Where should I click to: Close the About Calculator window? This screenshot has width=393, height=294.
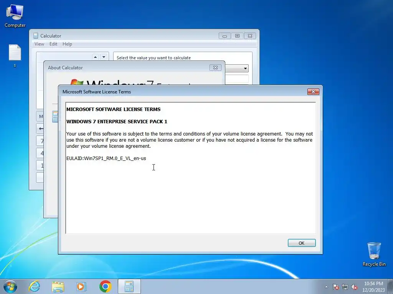click(215, 67)
